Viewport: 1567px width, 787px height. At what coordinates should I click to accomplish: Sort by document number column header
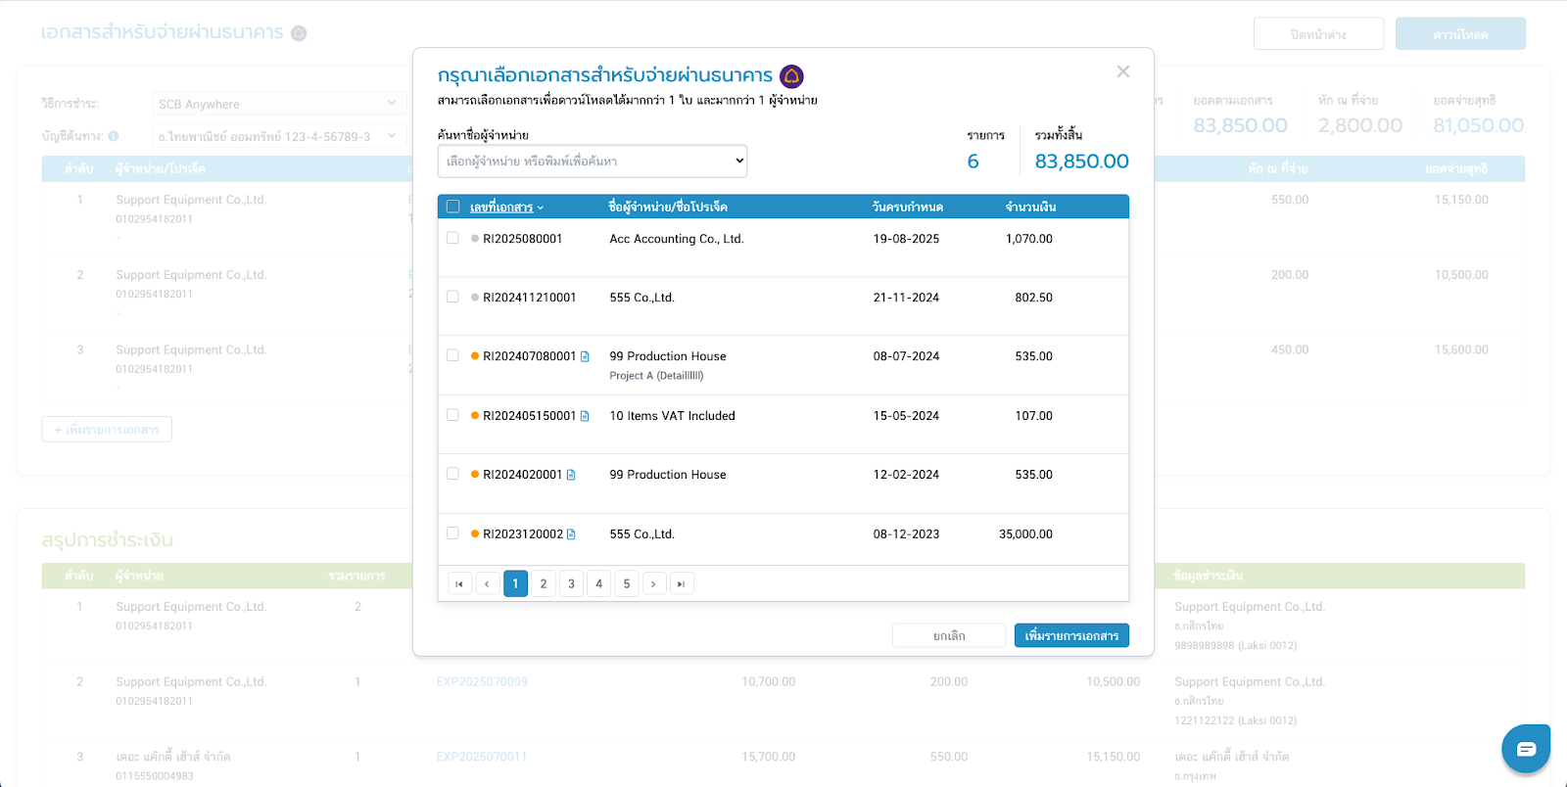coord(501,208)
